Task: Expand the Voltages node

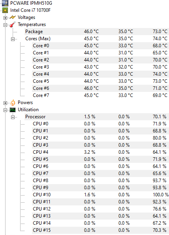Action: coord(5,18)
